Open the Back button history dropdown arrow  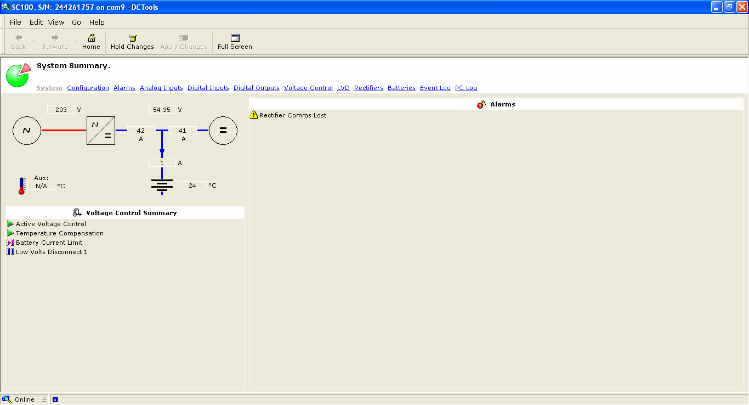coord(33,42)
